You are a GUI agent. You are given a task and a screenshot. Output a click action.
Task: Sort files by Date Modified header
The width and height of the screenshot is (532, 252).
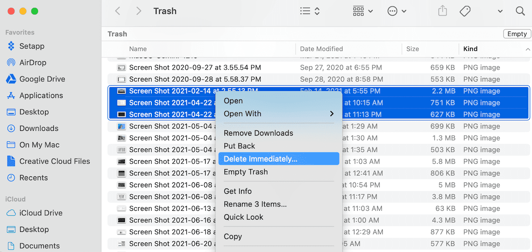pyautogui.click(x=321, y=49)
